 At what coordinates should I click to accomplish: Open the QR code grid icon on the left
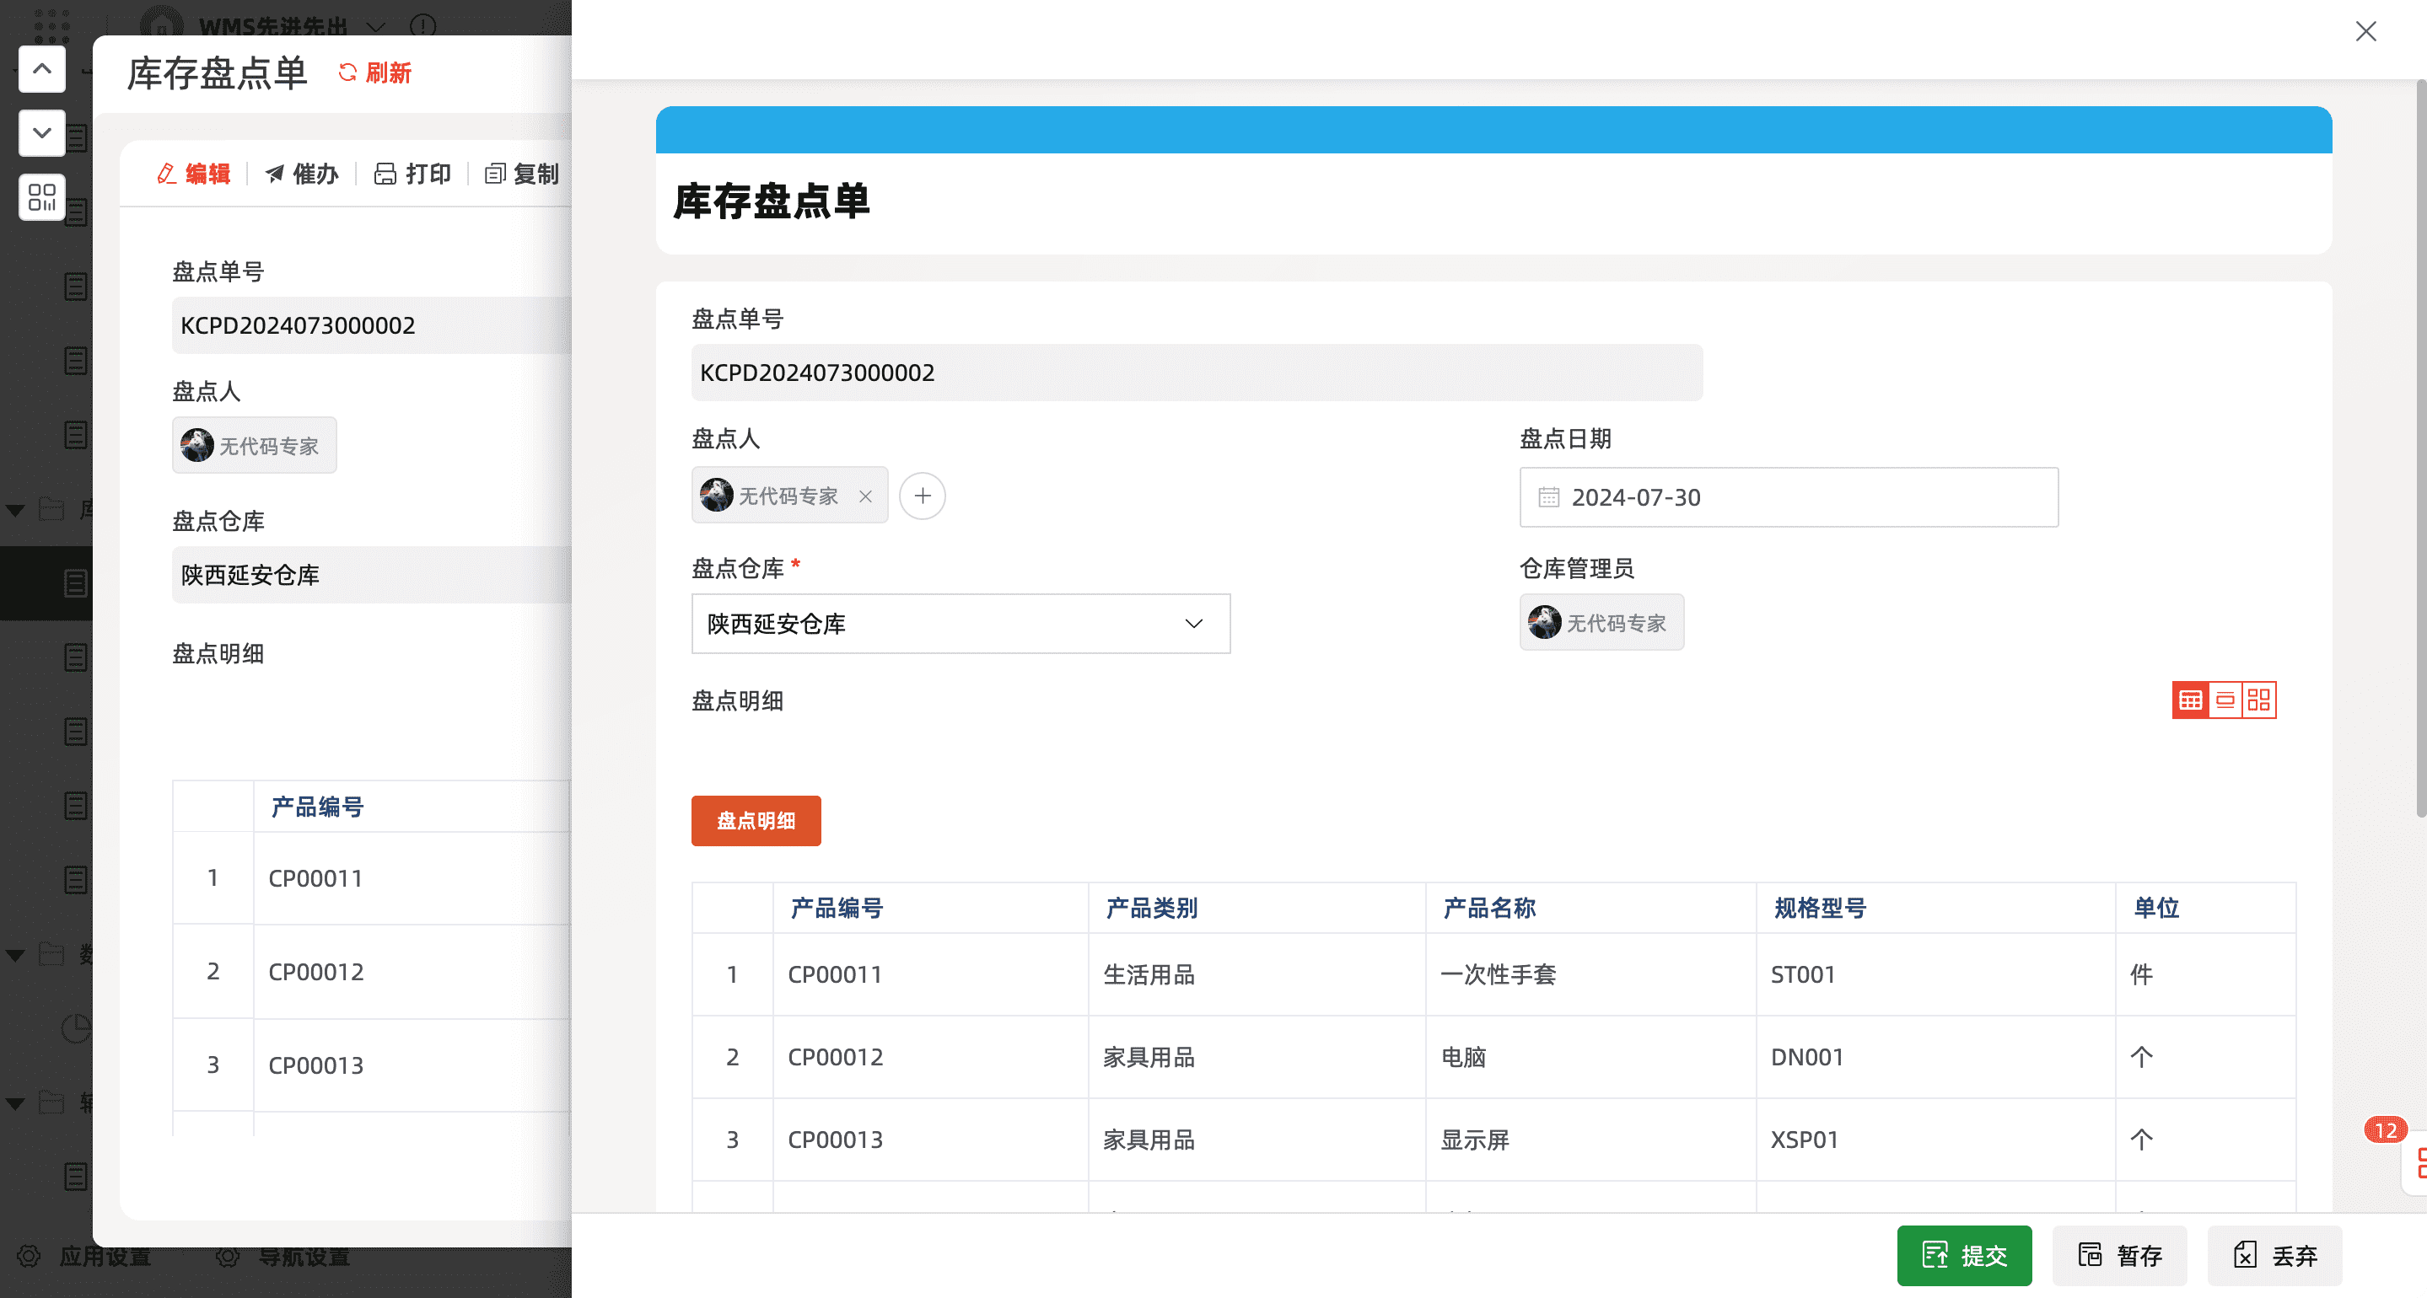(x=41, y=197)
